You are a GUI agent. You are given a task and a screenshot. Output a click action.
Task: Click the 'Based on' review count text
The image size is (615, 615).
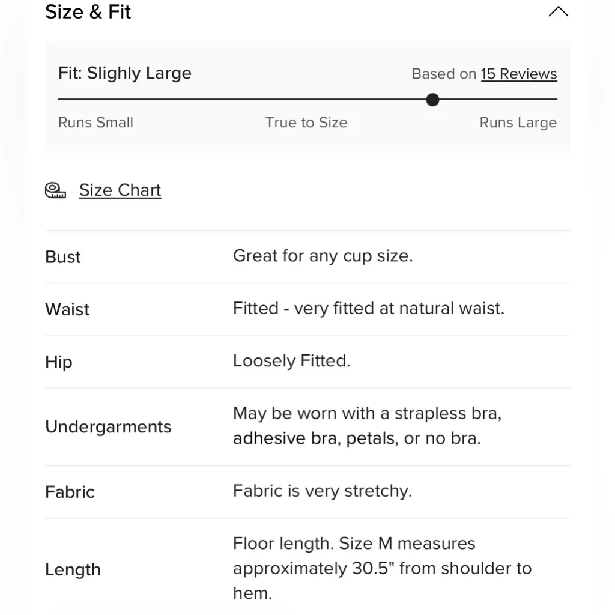tap(444, 74)
